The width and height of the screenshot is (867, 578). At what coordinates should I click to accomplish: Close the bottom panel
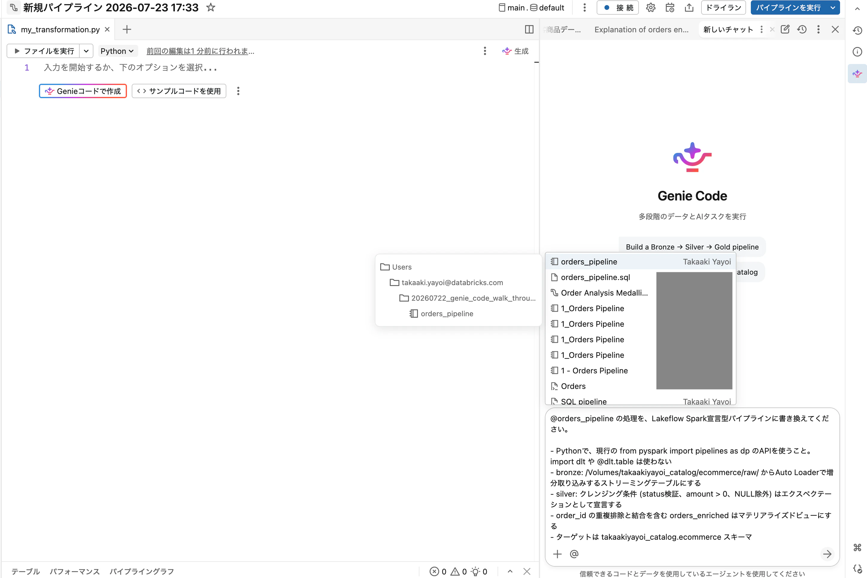[527, 571]
